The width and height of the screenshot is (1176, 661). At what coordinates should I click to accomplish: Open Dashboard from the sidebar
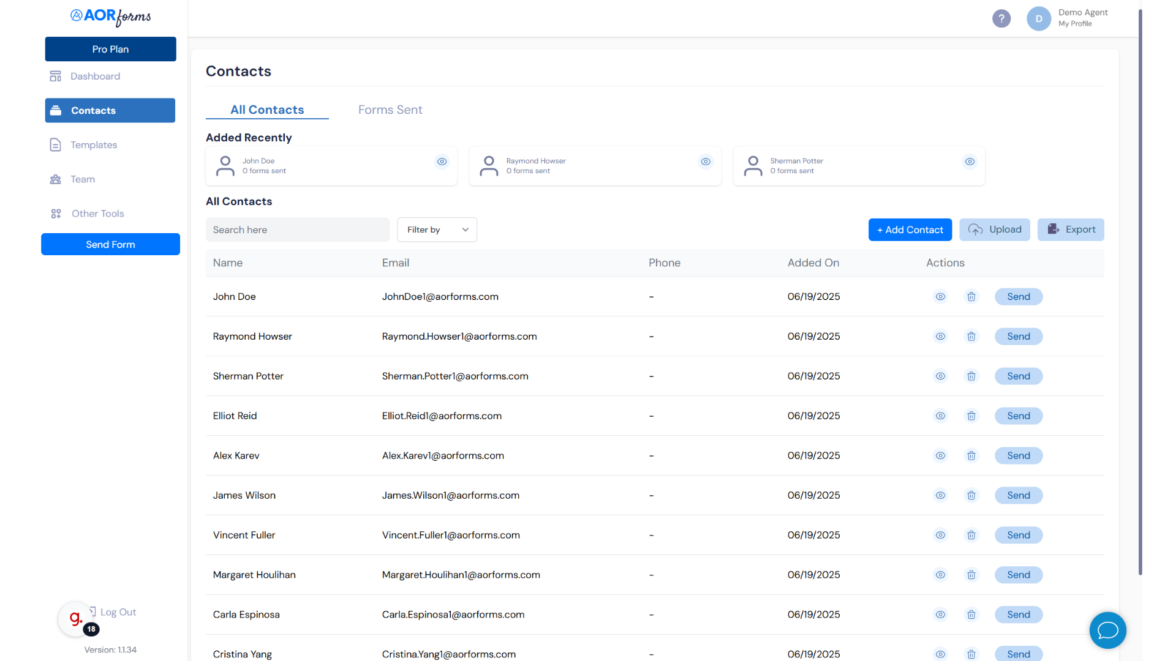95,77
